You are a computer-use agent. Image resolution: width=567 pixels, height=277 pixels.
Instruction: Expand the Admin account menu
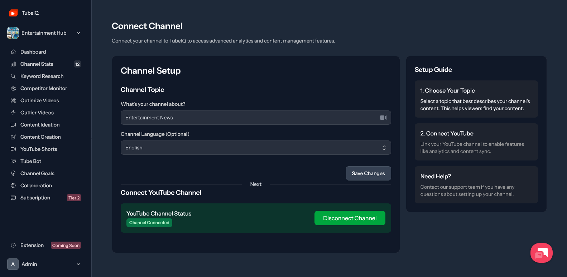pyautogui.click(x=44, y=264)
